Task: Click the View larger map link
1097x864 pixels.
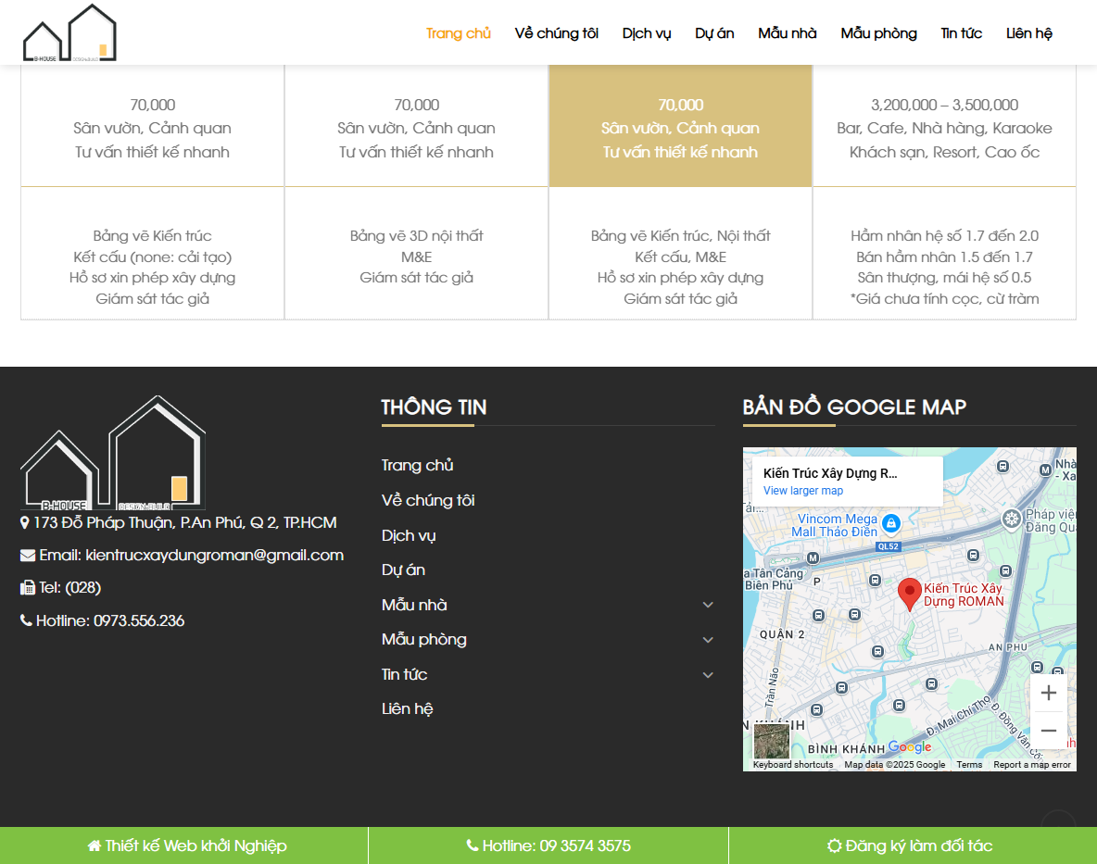Action: click(x=802, y=490)
